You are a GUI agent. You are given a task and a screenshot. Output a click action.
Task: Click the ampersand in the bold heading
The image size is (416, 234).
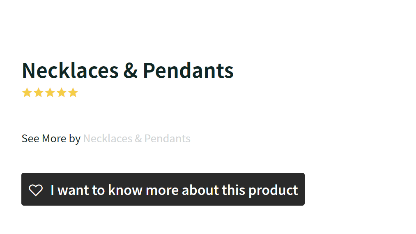point(131,70)
